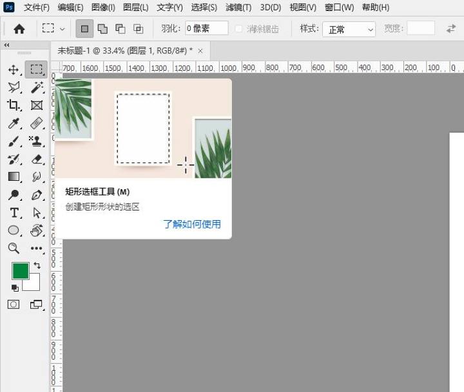Open the Edit Toolbar three-dots menu
464x392 pixels.
(37, 248)
